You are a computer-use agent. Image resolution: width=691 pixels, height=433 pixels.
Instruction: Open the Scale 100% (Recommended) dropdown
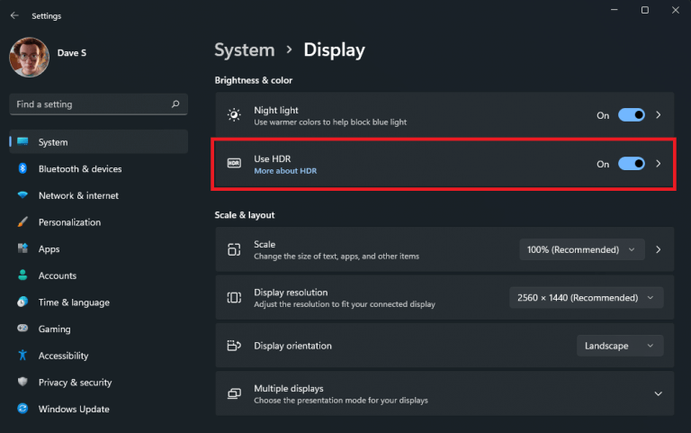coord(582,249)
